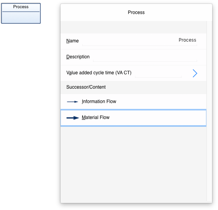Choose the Material Flow successor entry
Viewport: 218px width, 210px height.
click(x=133, y=118)
